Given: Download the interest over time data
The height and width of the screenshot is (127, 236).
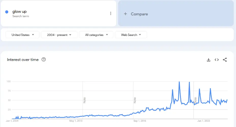Looking at the screenshot, I should point(209,60).
